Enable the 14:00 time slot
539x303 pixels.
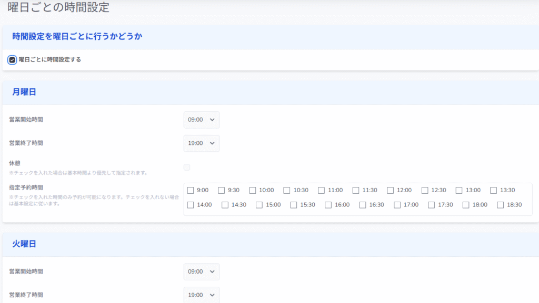click(191, 205)
